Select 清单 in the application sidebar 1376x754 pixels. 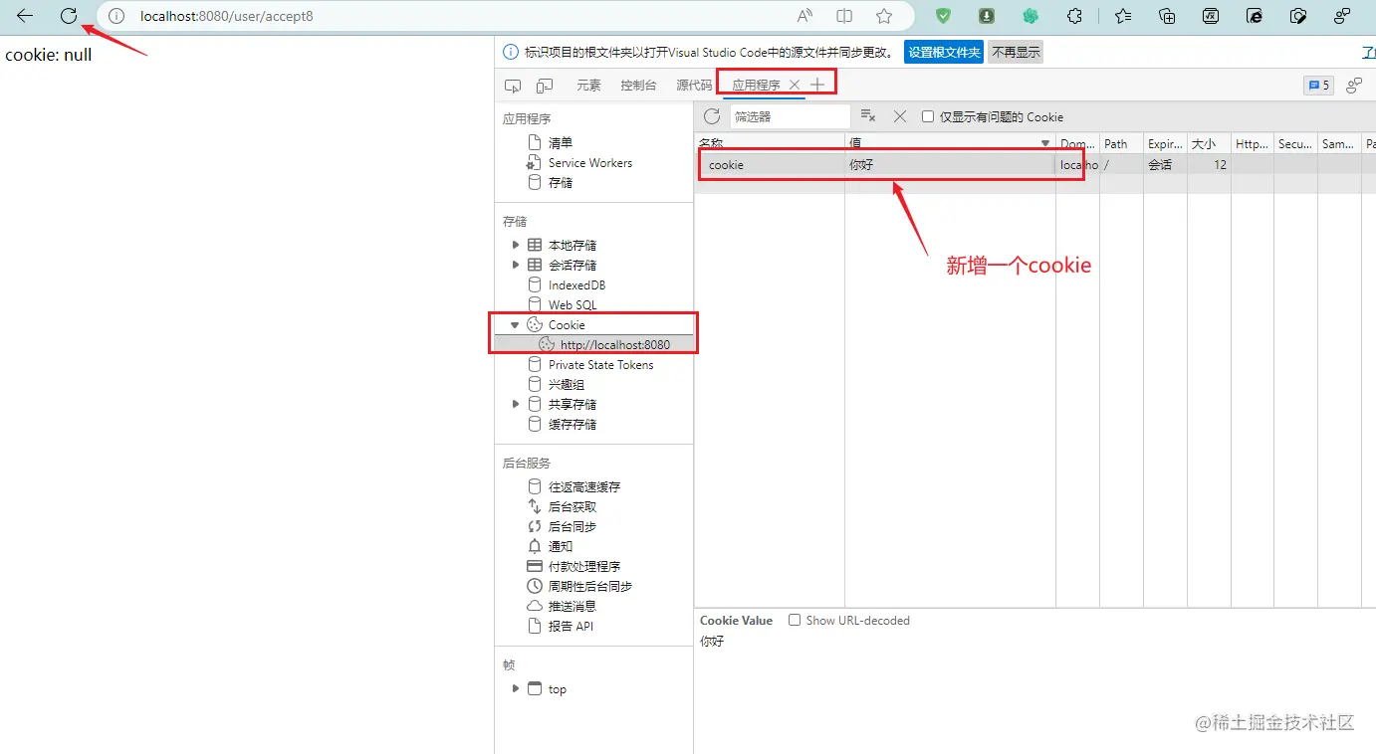pos(561,143)
